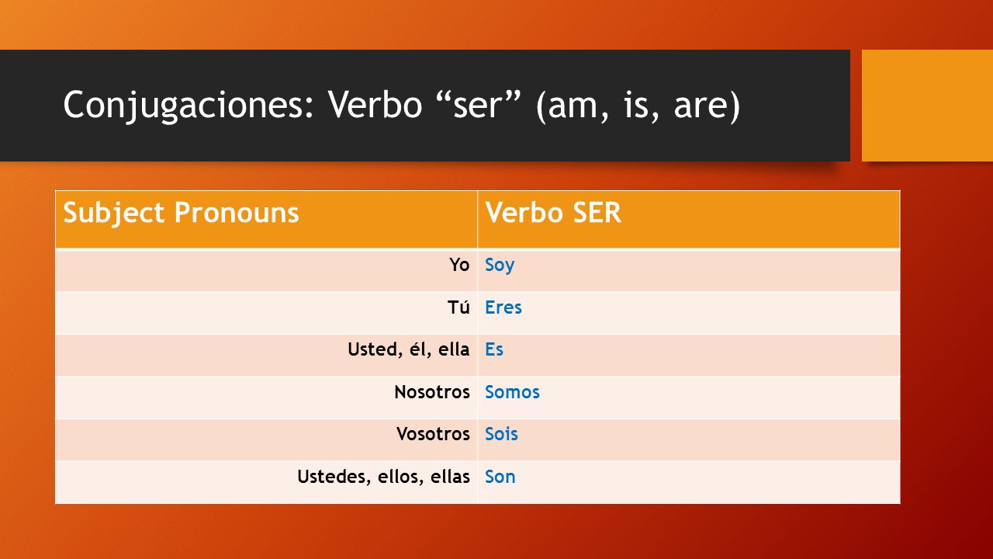Image resolution: width=993 pixels, height=559 pixels.
Task: Click the Usted, él, ella cell
Action: 266,355
